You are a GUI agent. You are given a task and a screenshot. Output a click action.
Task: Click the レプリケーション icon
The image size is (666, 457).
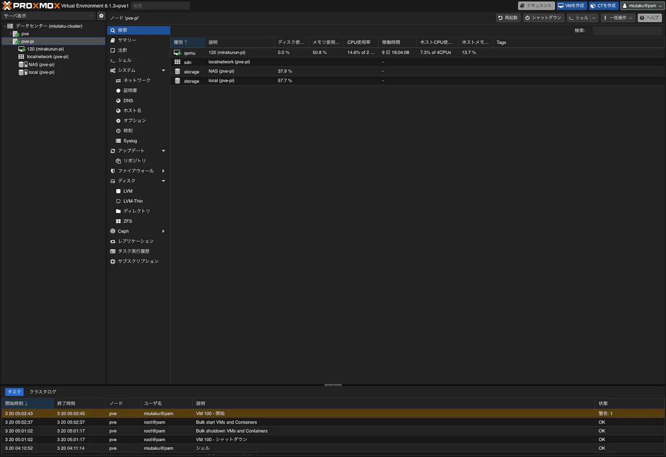113,241
